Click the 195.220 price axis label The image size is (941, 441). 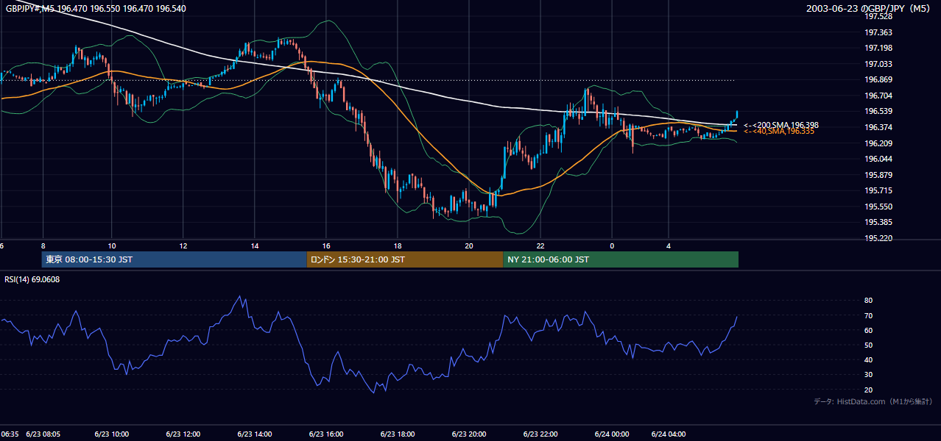[x=880, y=238]
